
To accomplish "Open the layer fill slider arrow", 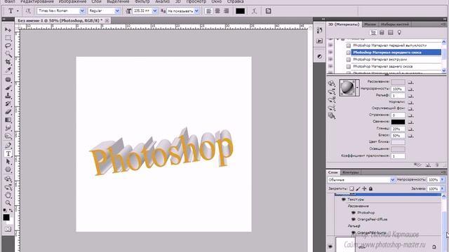I will [443, 188].
